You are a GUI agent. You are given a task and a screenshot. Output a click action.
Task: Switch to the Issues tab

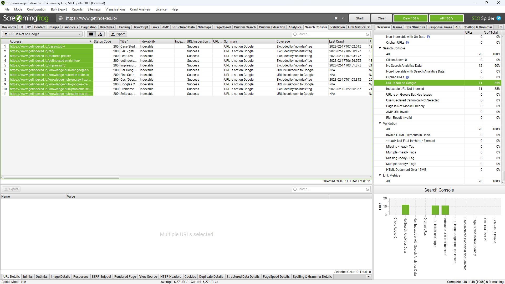(397, 27)
